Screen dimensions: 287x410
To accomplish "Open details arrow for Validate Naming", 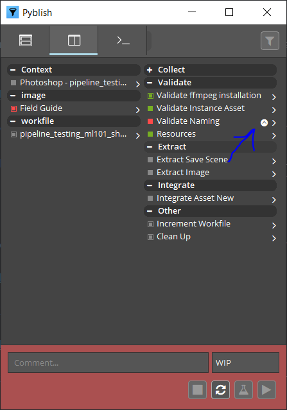I will pyautogui.click(x=274, y=123).
